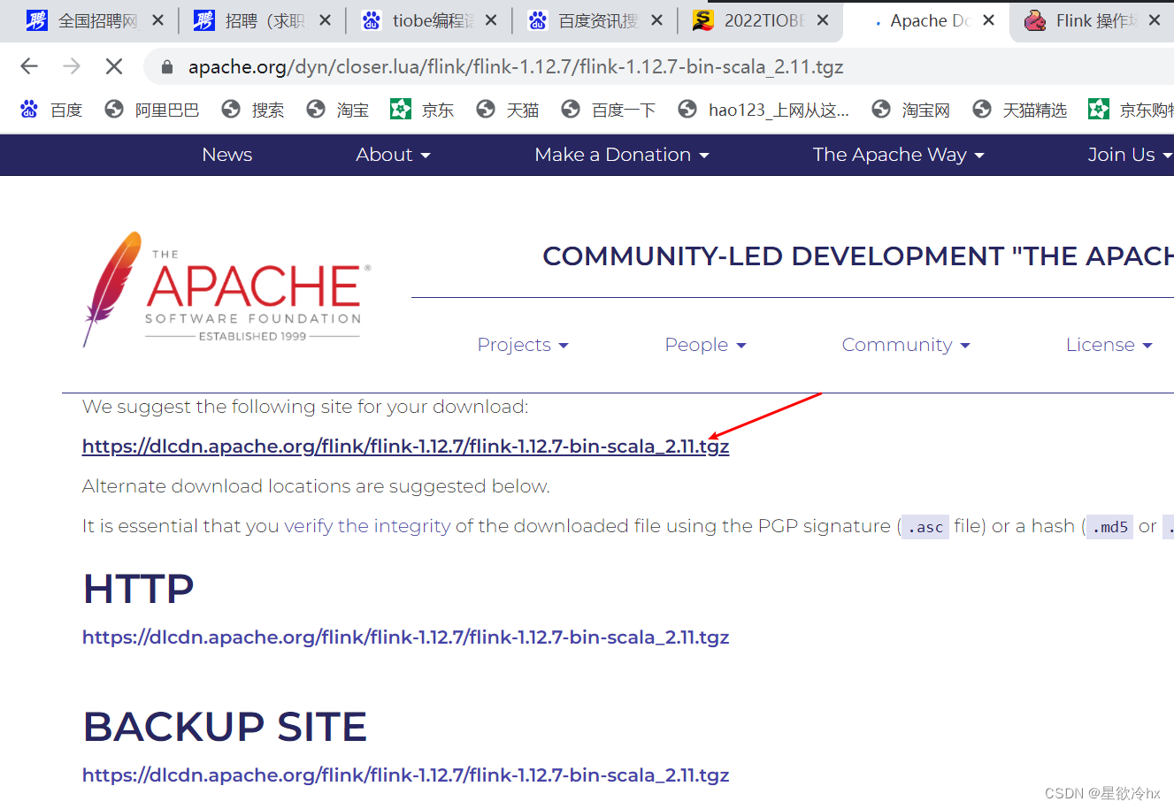The width and height of the screenshot is (1174, 809).
Task: Expand The Apache Way dropdown
Action: point(899,155)
